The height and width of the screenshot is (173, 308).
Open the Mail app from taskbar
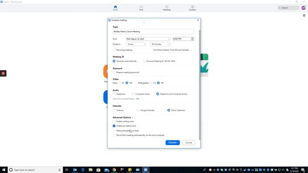(106, 170)
